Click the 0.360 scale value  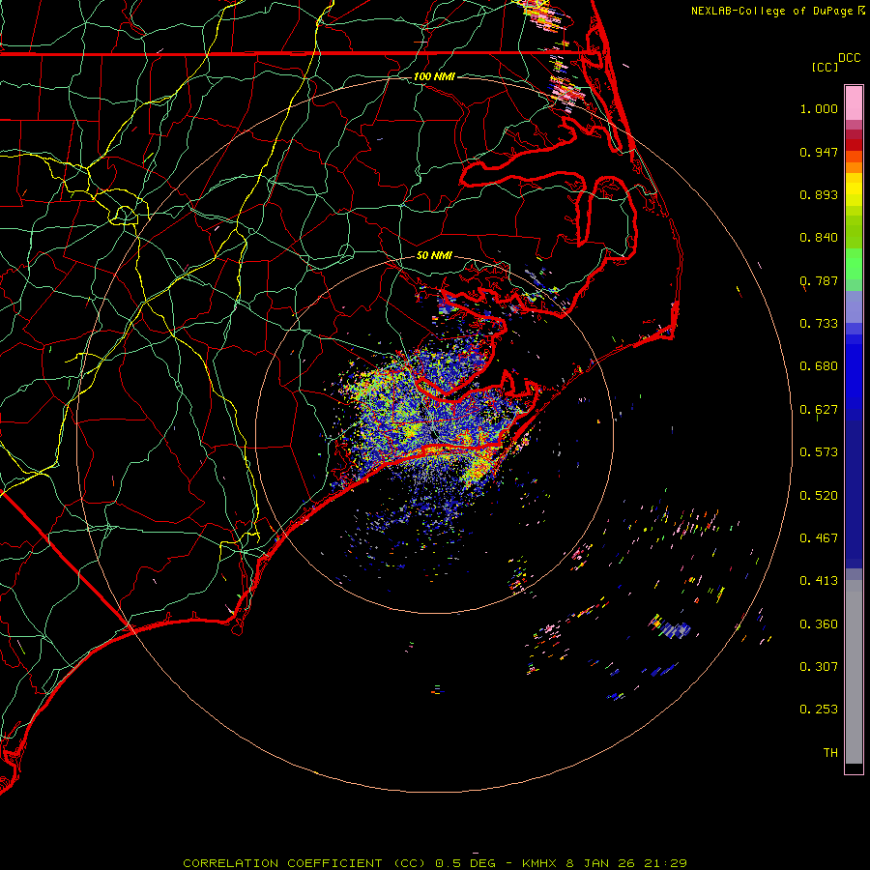coord(819,624)
